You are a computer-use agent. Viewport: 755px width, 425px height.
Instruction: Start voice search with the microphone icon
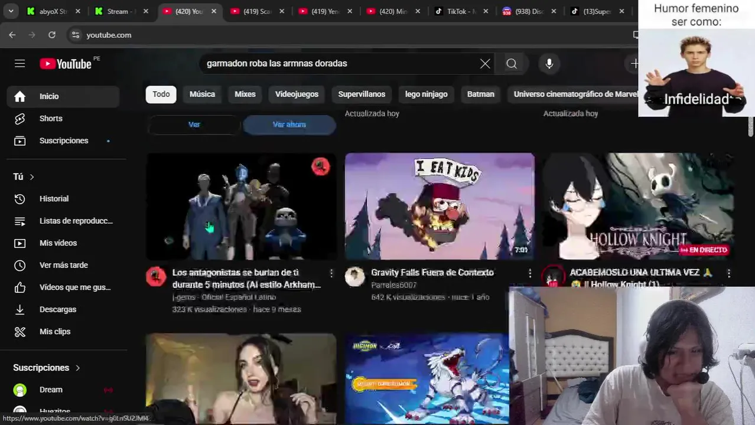(x=549, y=64)
